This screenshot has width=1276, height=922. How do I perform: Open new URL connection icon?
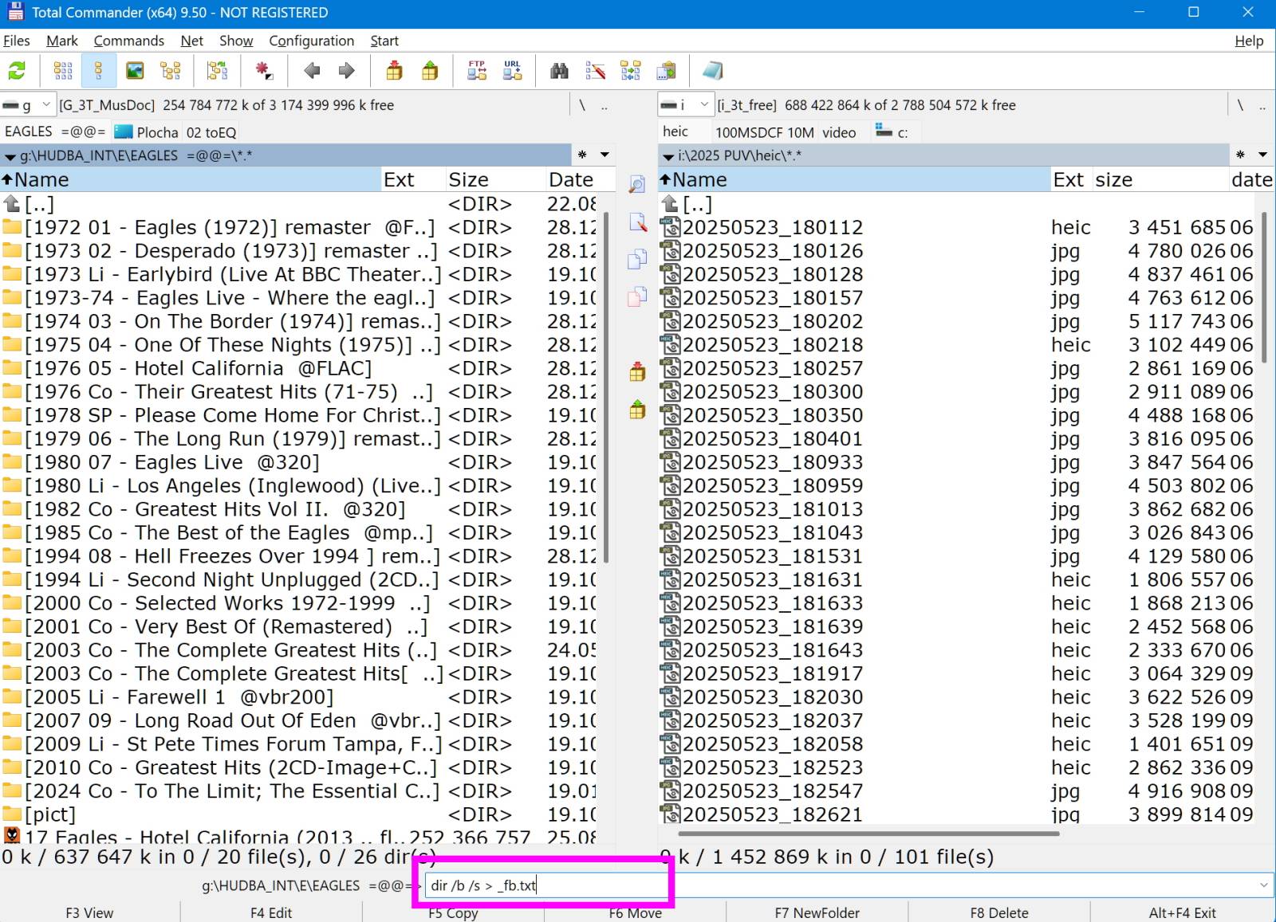pyautogui.click(x=512, y=71)
